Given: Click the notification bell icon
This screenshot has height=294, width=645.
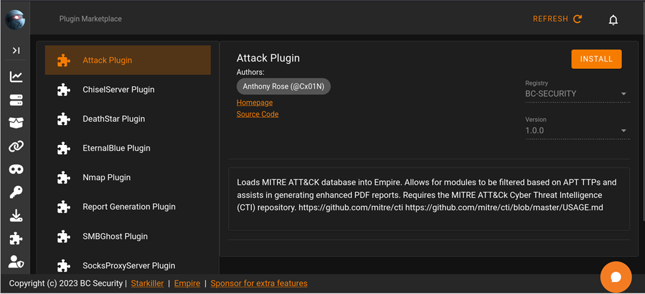Looking at the screenshot, I should [613, 20].
